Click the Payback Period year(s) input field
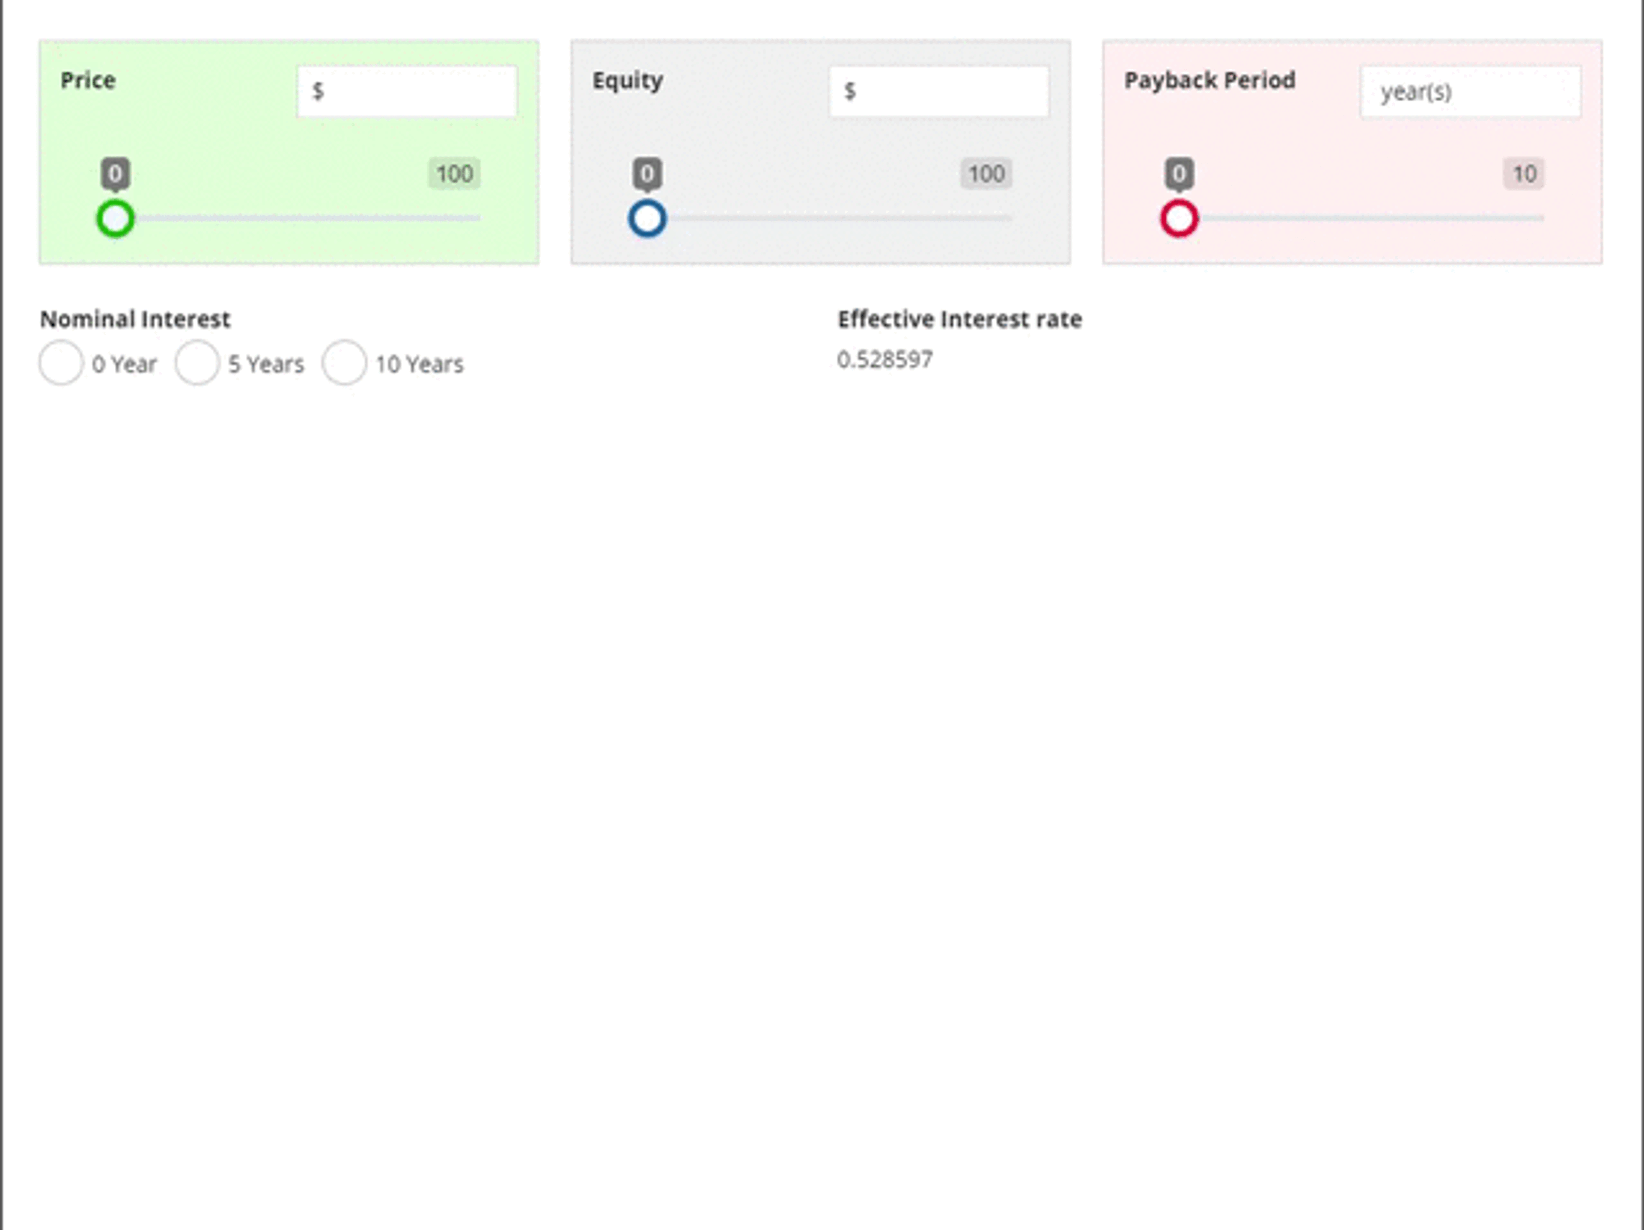 point(1471,91)
